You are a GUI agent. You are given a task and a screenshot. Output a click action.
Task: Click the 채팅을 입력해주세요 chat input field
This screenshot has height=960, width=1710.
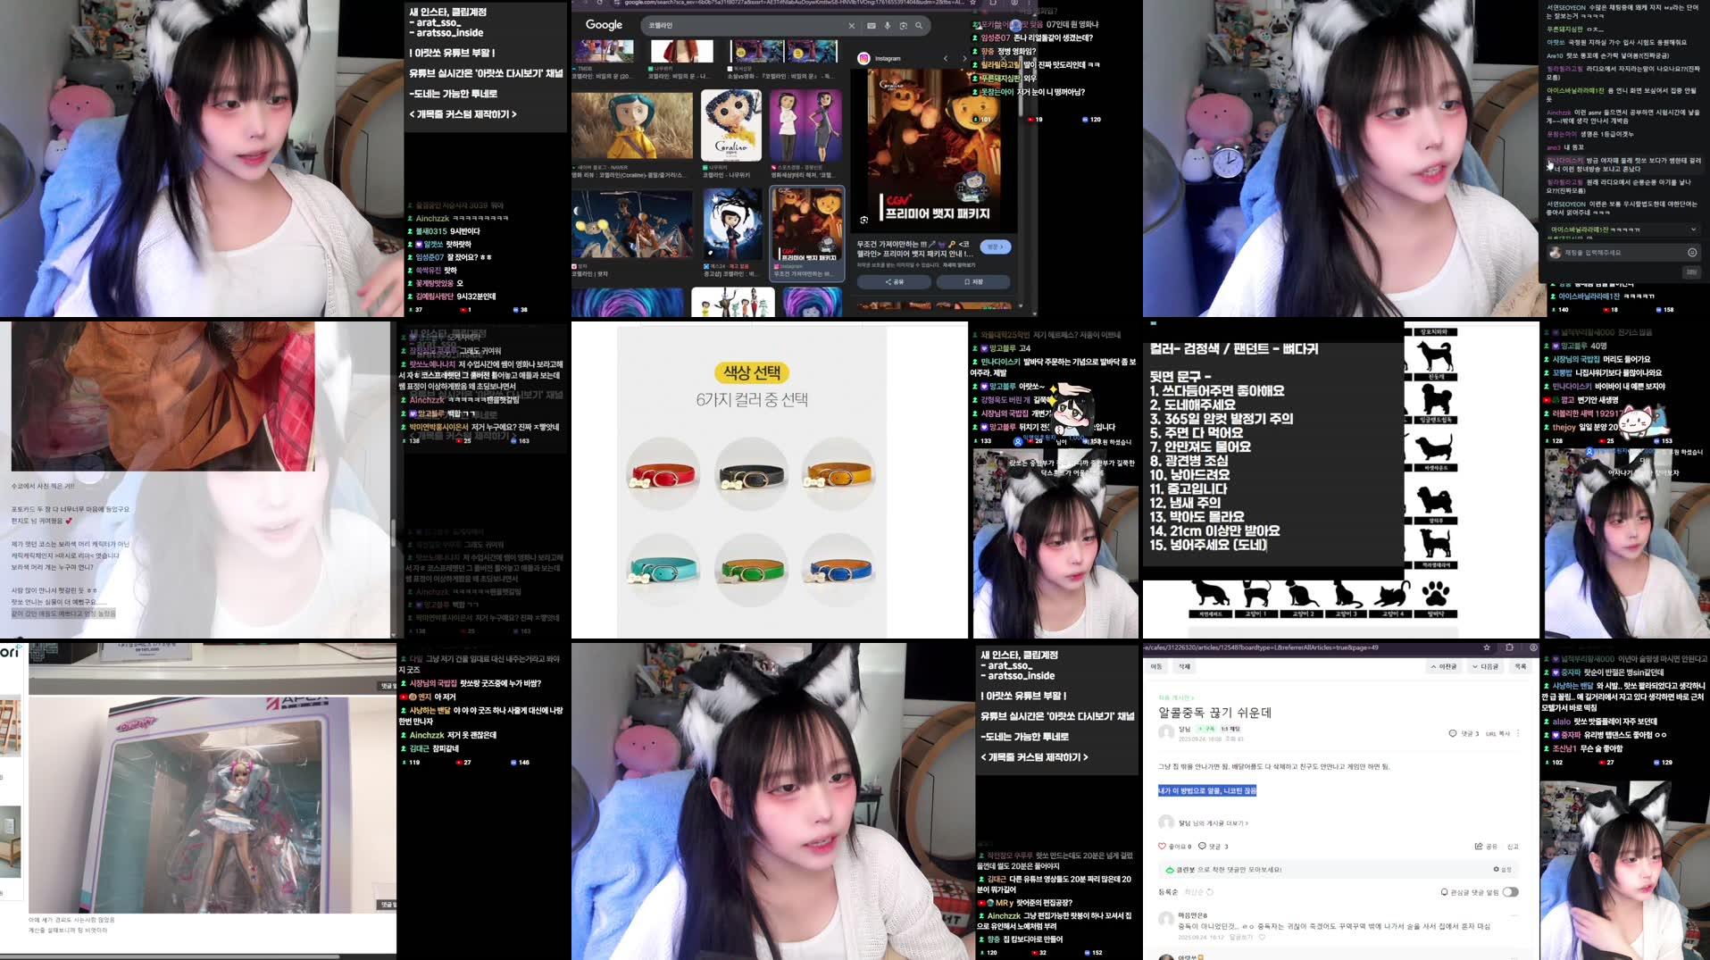pos(1606,253)
